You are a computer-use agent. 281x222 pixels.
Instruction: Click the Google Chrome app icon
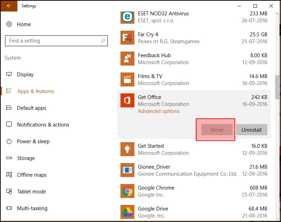click(x=127, y=191)
